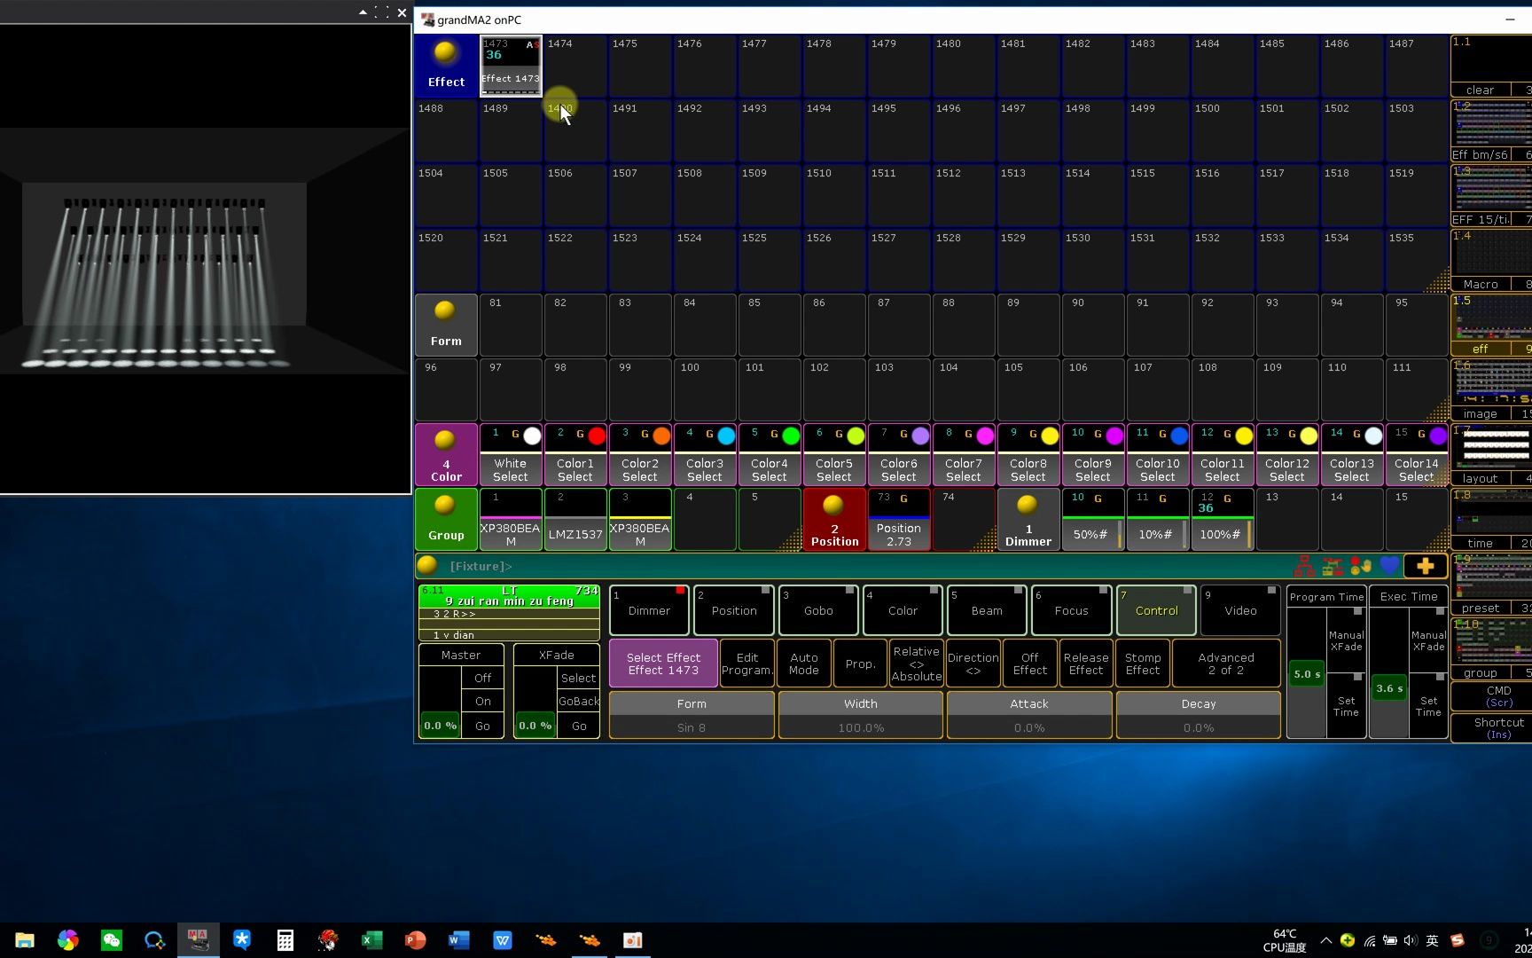This screenshot has width=1532, height=958.
Task: Switch to the Video preset type tab
Action: (x=1240, y=610)
